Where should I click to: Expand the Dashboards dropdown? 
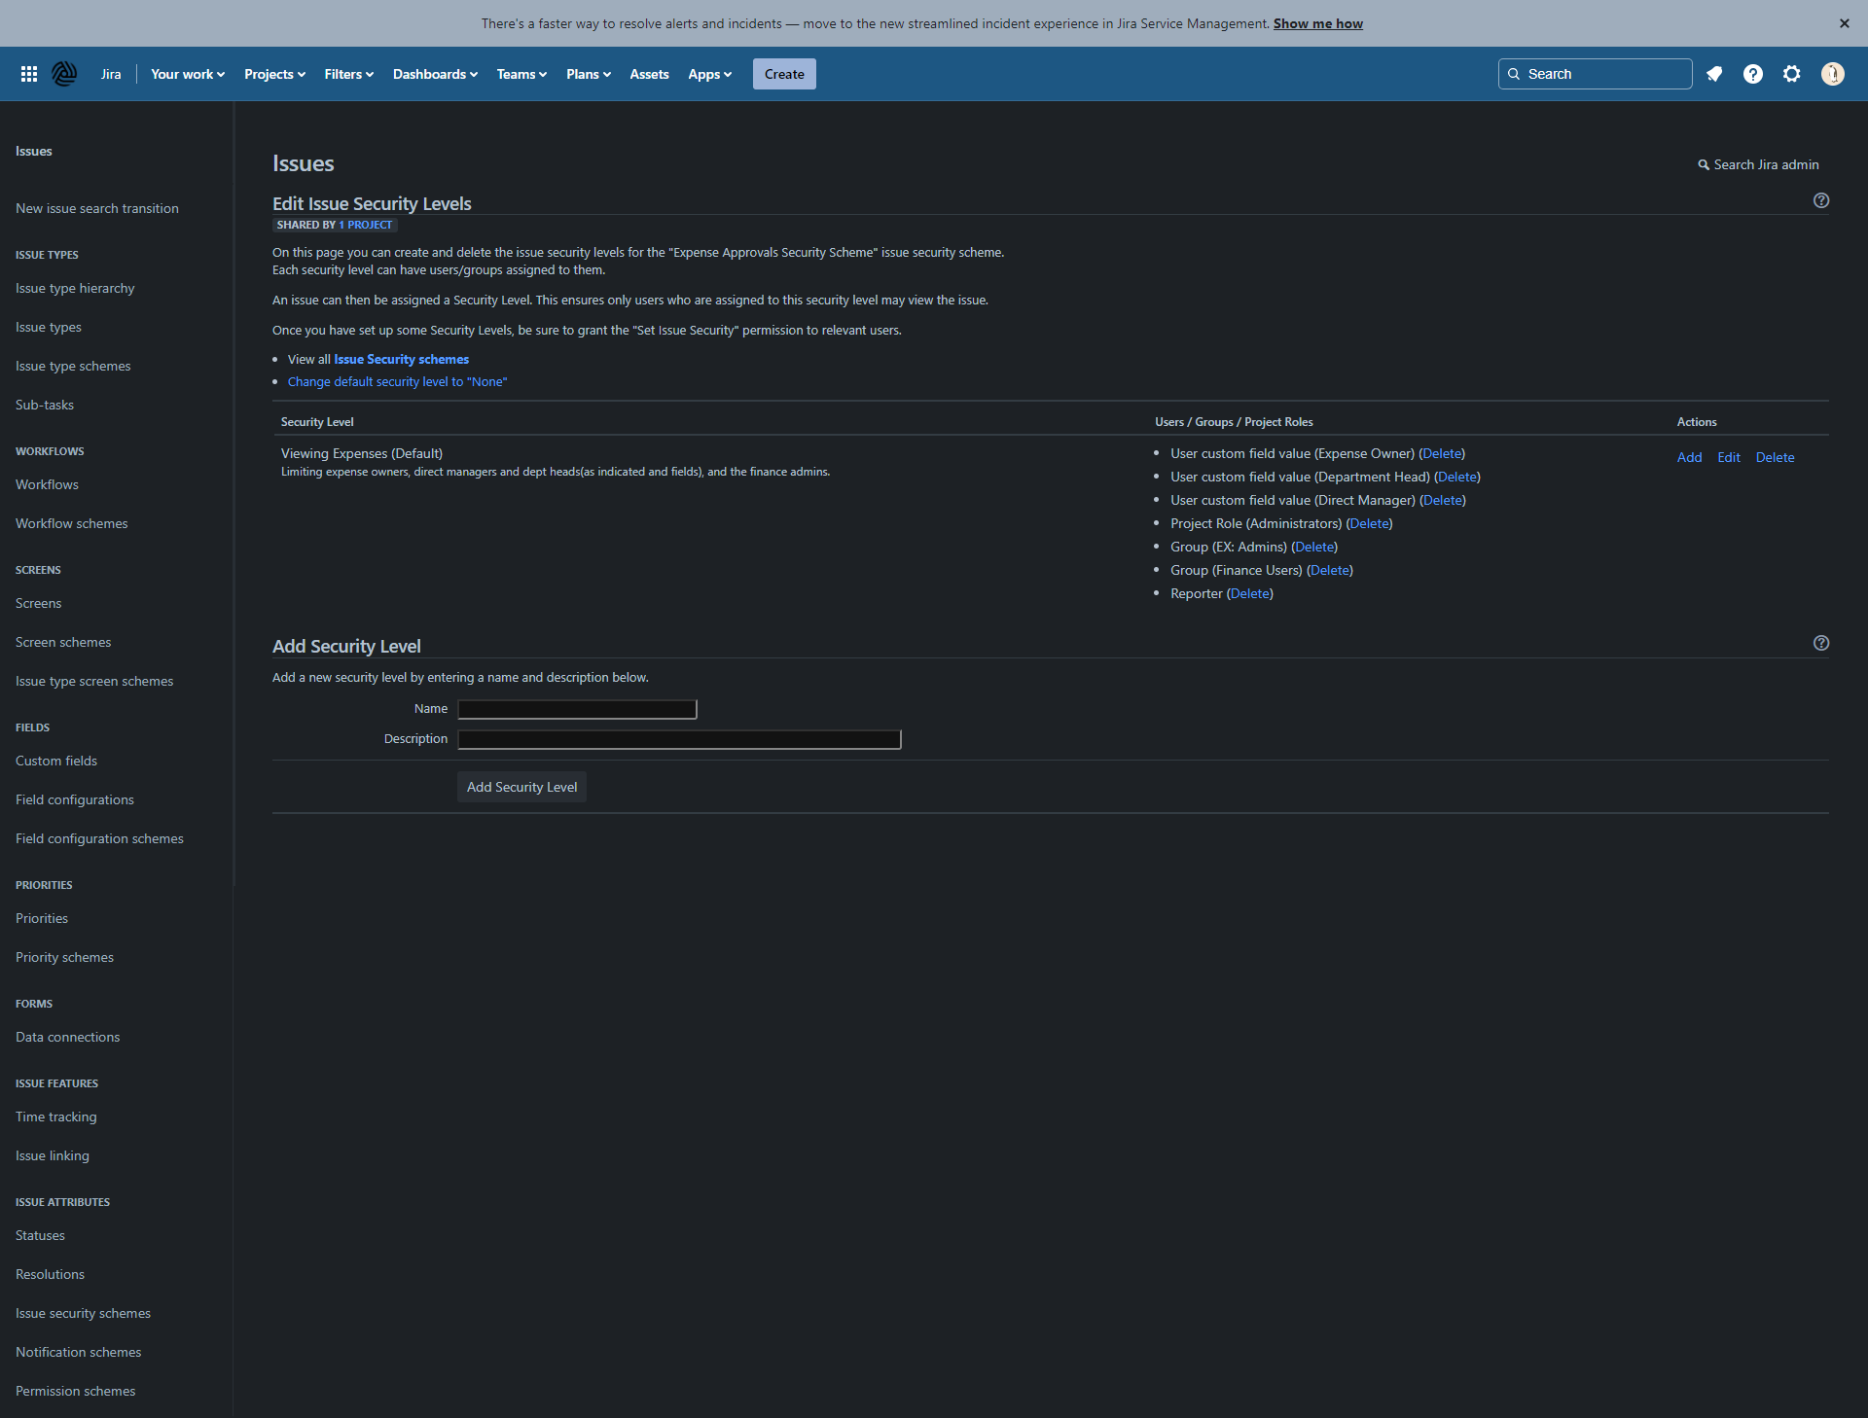[x=435, y=74]
